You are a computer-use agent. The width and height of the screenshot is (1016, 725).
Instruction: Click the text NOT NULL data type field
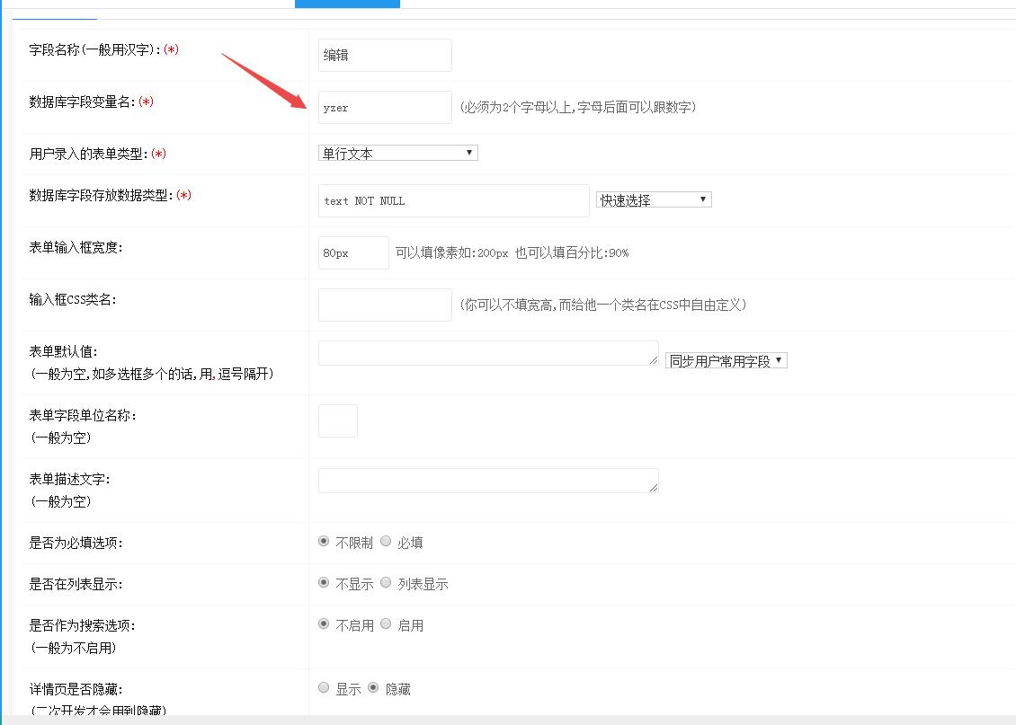[x=453, y=201]
